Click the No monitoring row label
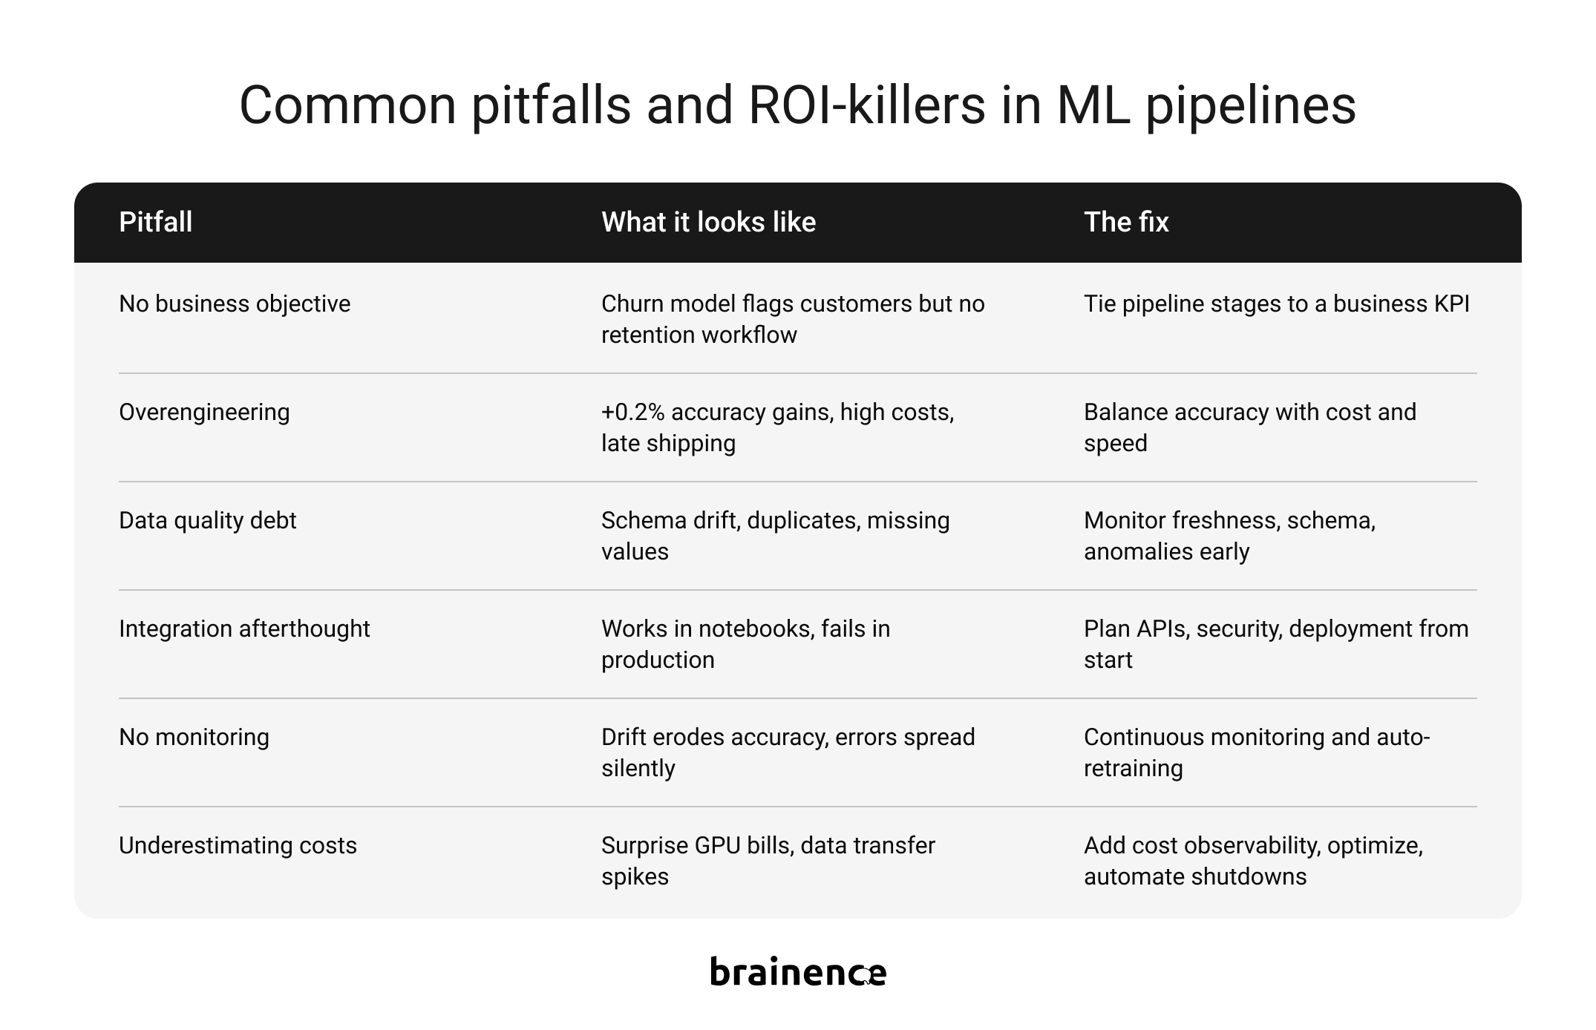Screen dimensions: 1596x1030 [x=194, y=737]
